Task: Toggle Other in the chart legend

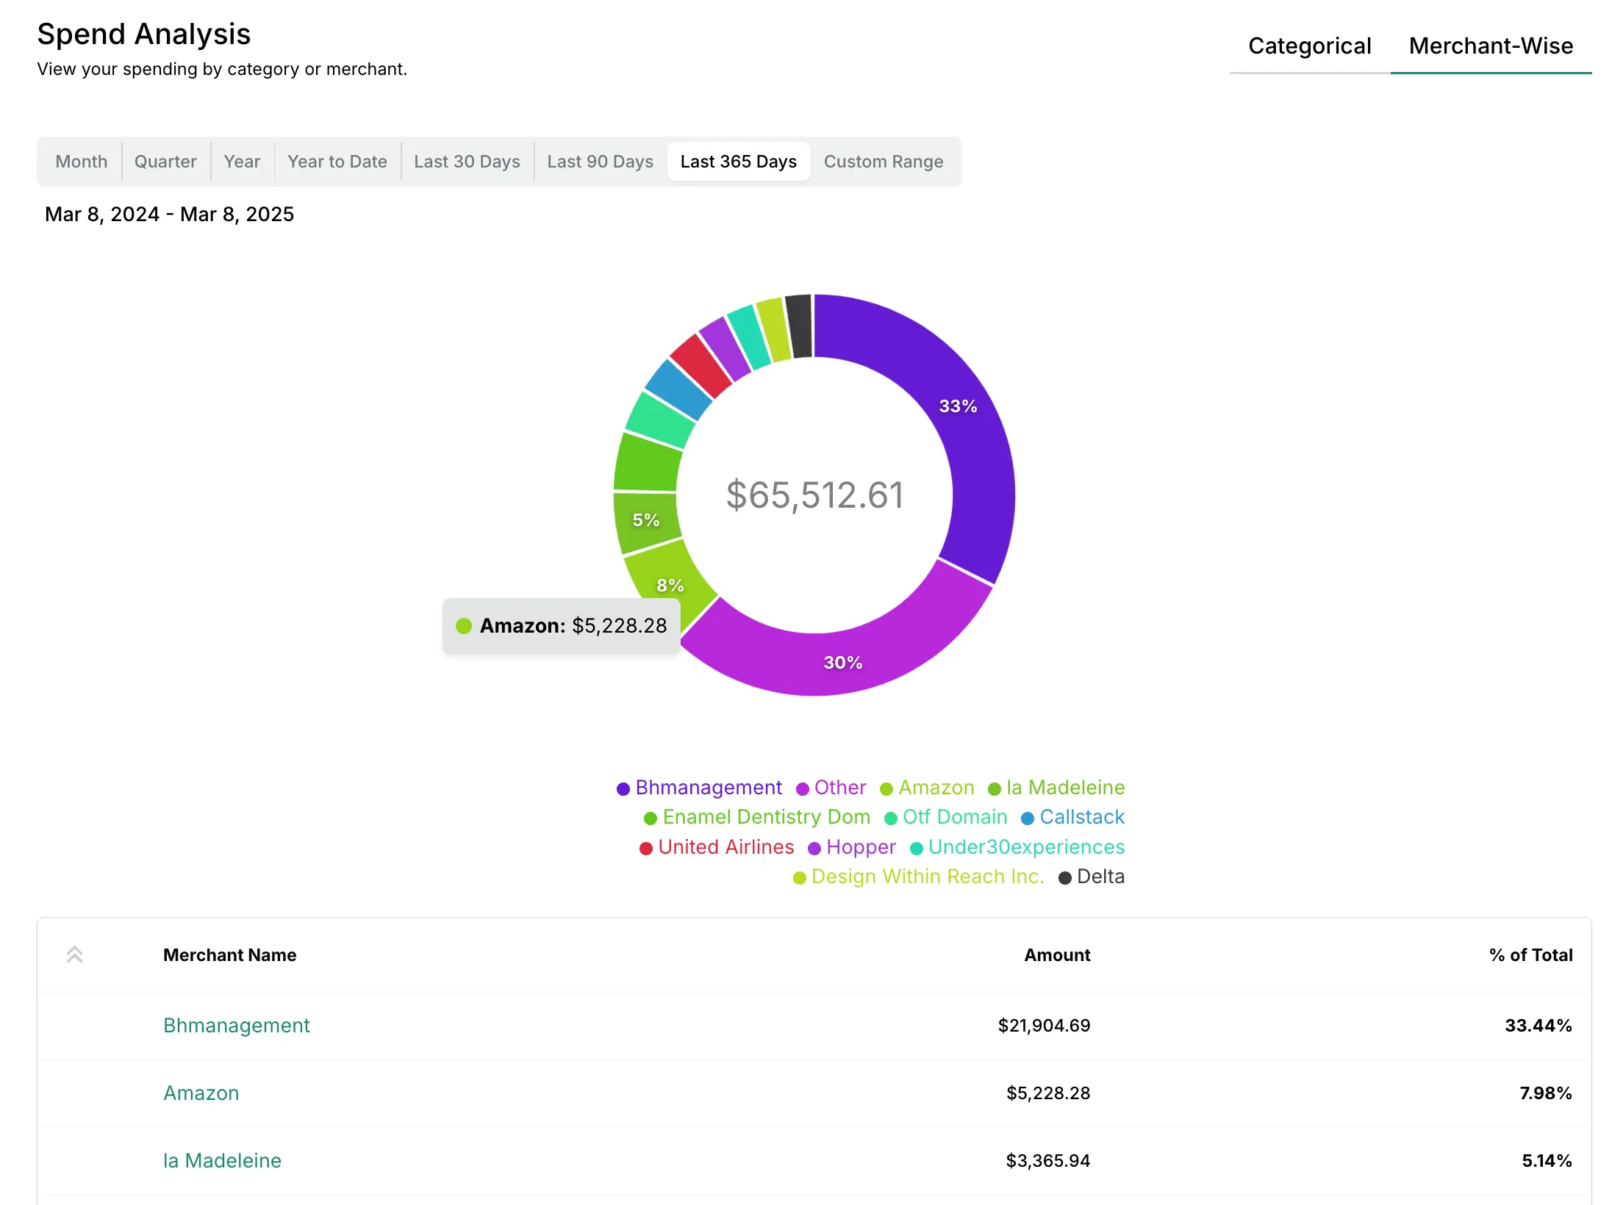Action: pos(831,788)
